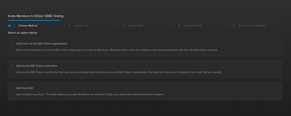Go to the 'Assign Roles' step label
This screenshot has width=291, height=116.
tap(136, 26)
